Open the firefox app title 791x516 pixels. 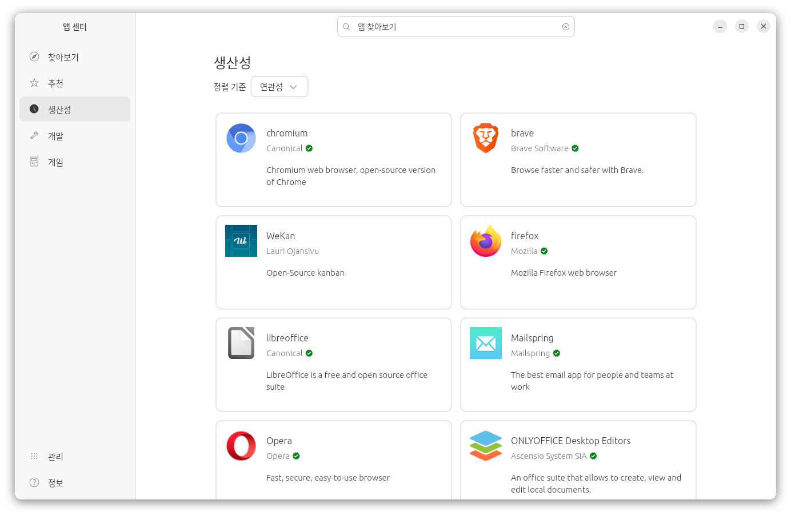pyautogui.click(x=525, y=236)
